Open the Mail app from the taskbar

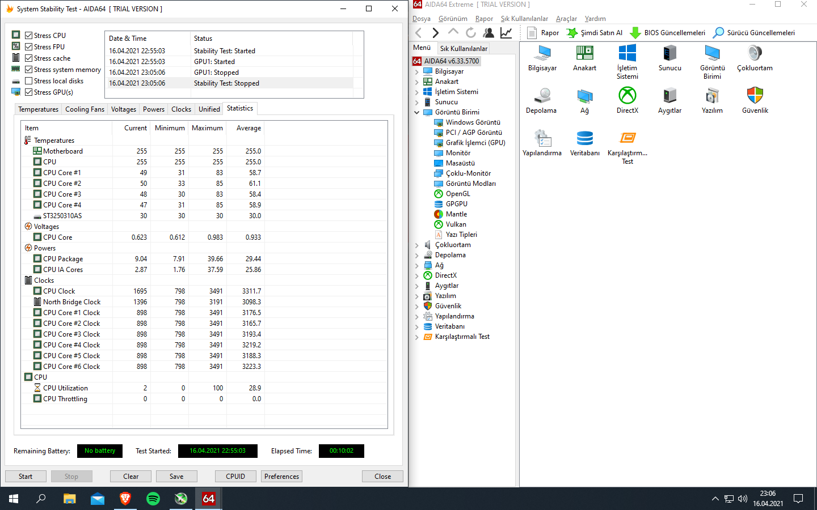pos(98,499)
